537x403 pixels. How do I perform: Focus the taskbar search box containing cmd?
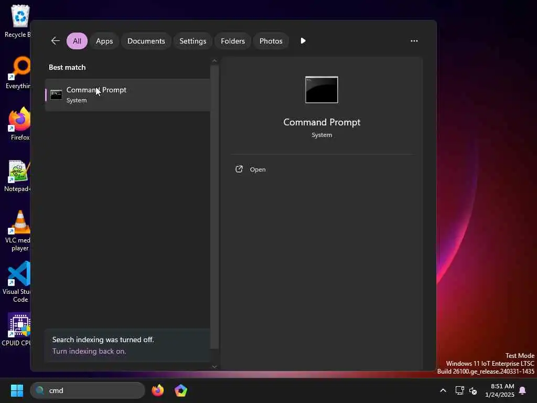pos(88,390)
